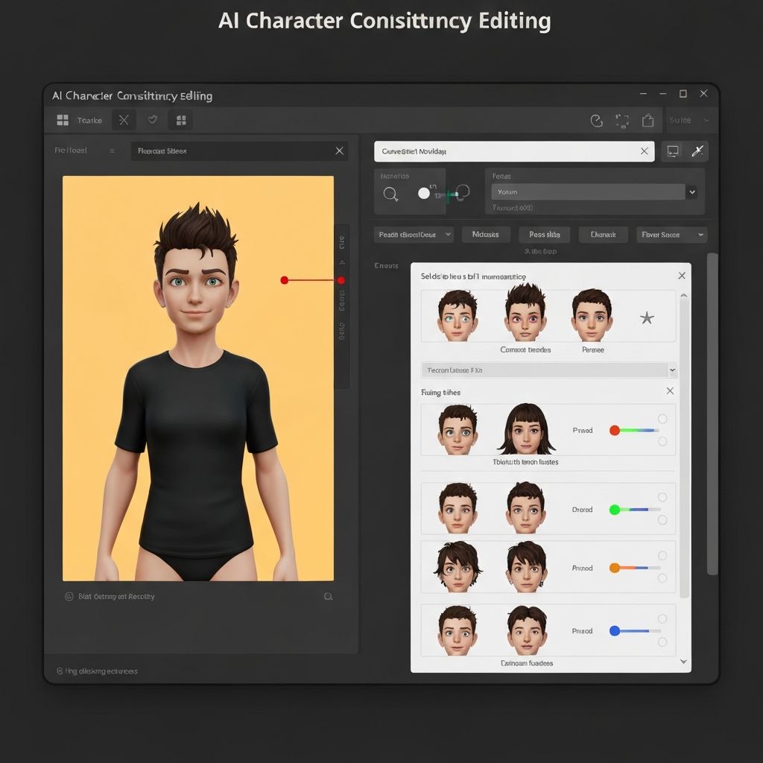Select the X crossed-tools icon in the toolbar
Image resolution: width=763 pixels, height=763 pixels.
click(123, 119)
